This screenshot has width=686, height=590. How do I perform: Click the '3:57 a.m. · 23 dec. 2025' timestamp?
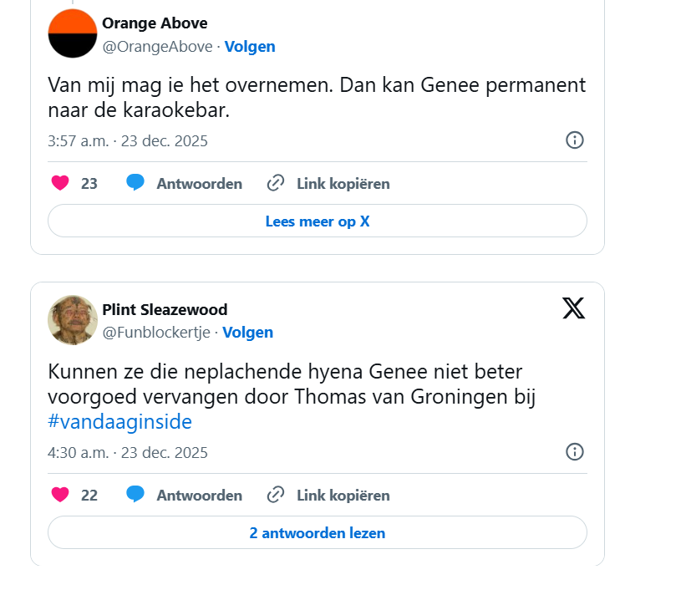(128, 140)
